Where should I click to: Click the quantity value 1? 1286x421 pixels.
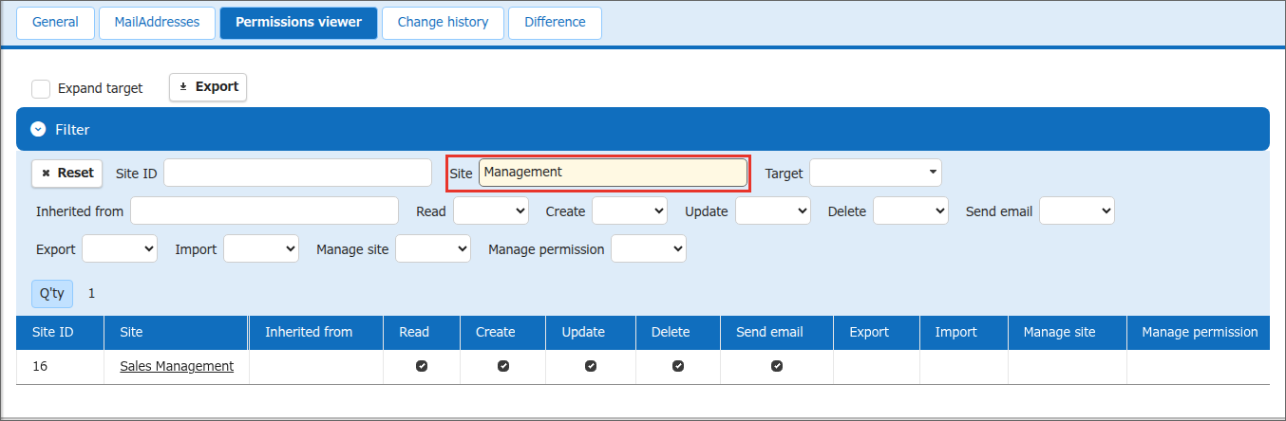pyautogui.click(x=92, y=294)
